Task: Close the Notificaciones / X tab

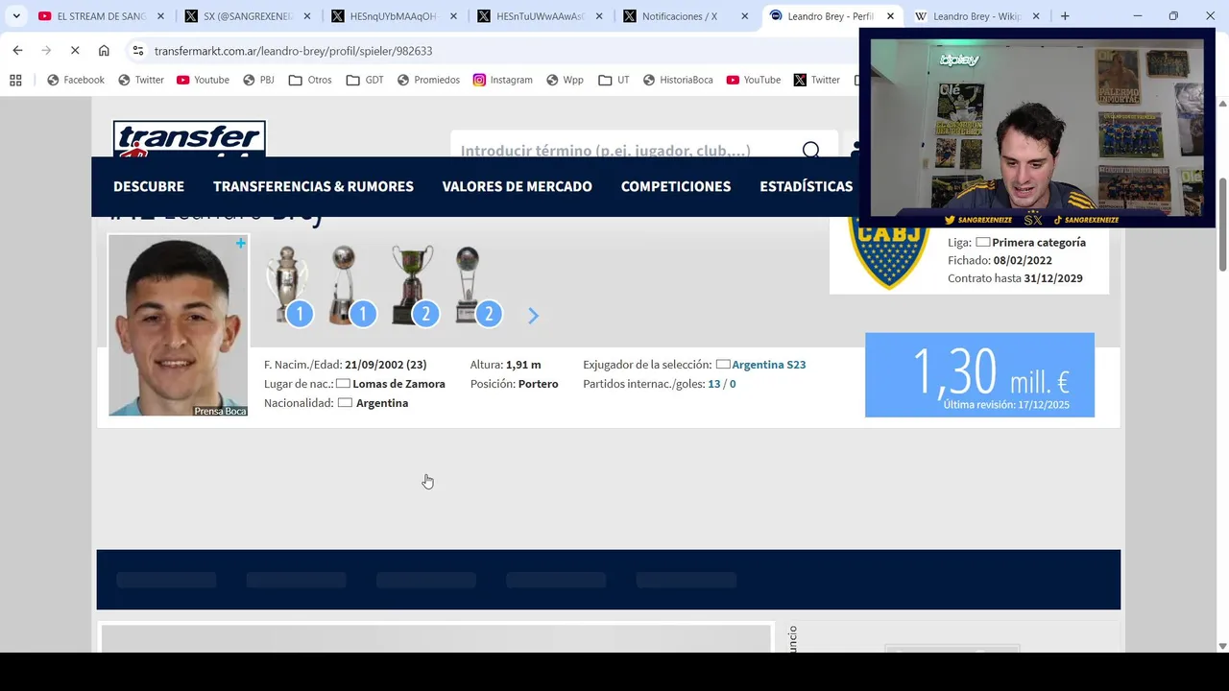Action: tap(744, 16)
